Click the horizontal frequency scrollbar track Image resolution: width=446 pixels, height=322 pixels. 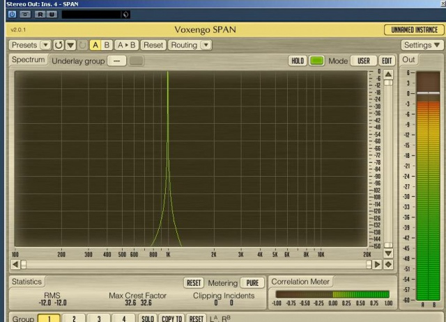point(197,265)
